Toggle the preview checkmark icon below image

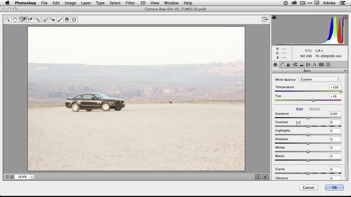tap(265, 177)
